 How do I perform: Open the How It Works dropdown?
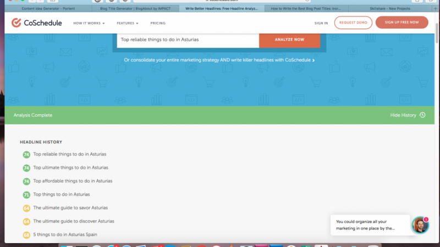pyautogui.click(x=89, y=23)
